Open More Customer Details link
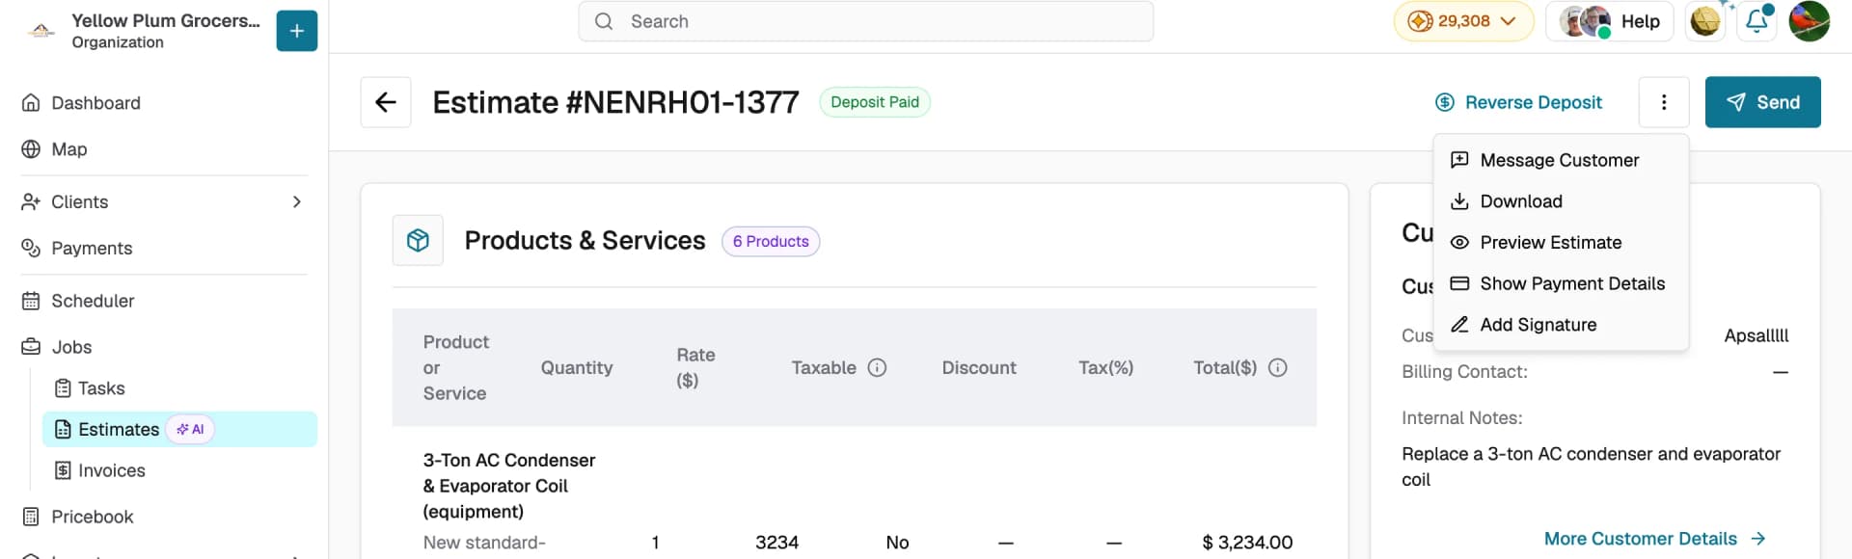The height and width of the screenshot is (559, 1852). pos(1655,539)
